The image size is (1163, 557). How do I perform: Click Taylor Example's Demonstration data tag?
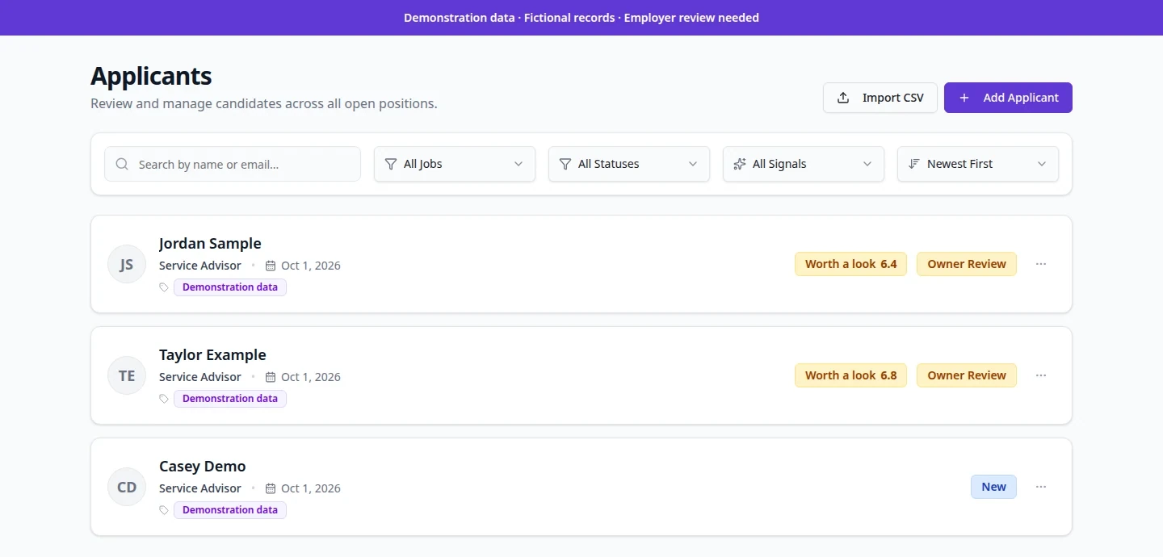pyautogui.click(x=230, y=399)
